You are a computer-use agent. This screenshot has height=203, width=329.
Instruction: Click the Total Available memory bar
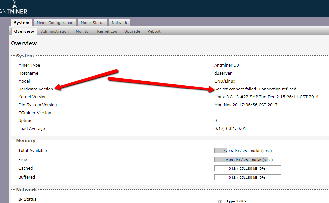pyautogui.click(x=247, y=151)
